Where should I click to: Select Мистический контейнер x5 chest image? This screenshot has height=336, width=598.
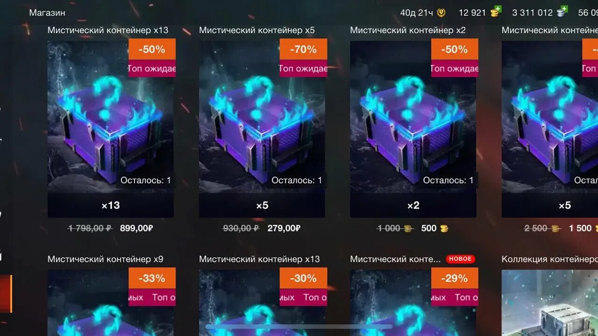click(x=262, y=117)
